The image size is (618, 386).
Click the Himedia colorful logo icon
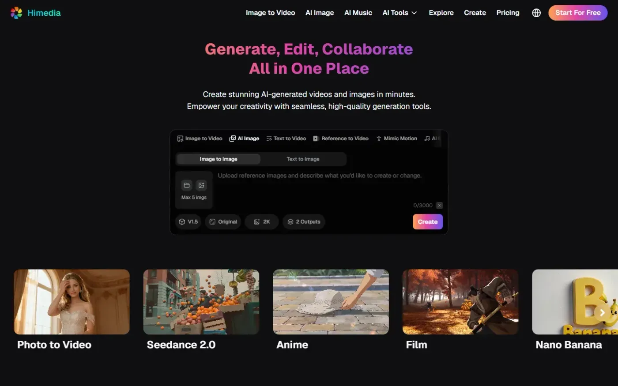click(x=16, y=13)
